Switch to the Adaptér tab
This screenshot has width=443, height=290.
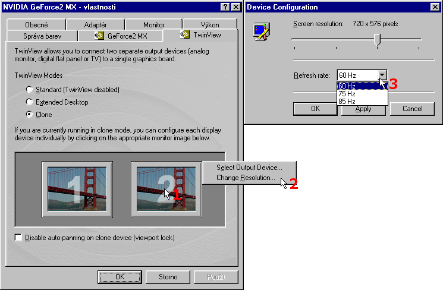96,24
